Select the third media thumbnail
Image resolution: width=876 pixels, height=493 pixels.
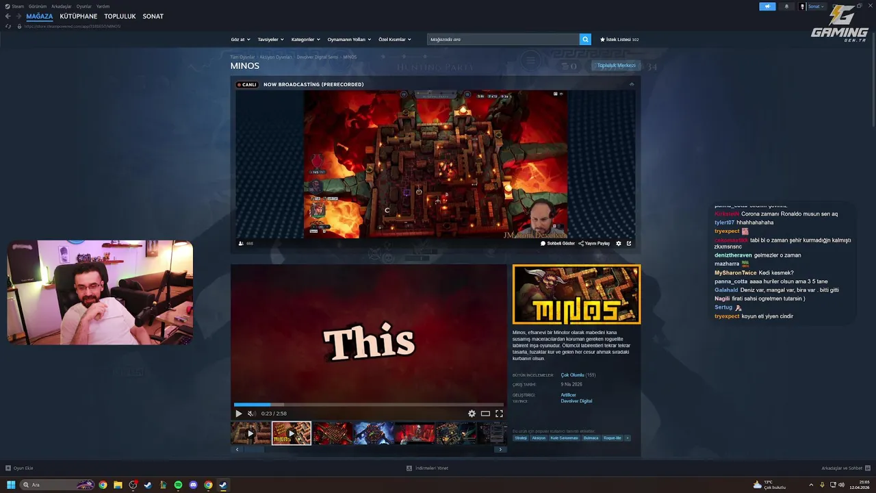click(333, 433)
